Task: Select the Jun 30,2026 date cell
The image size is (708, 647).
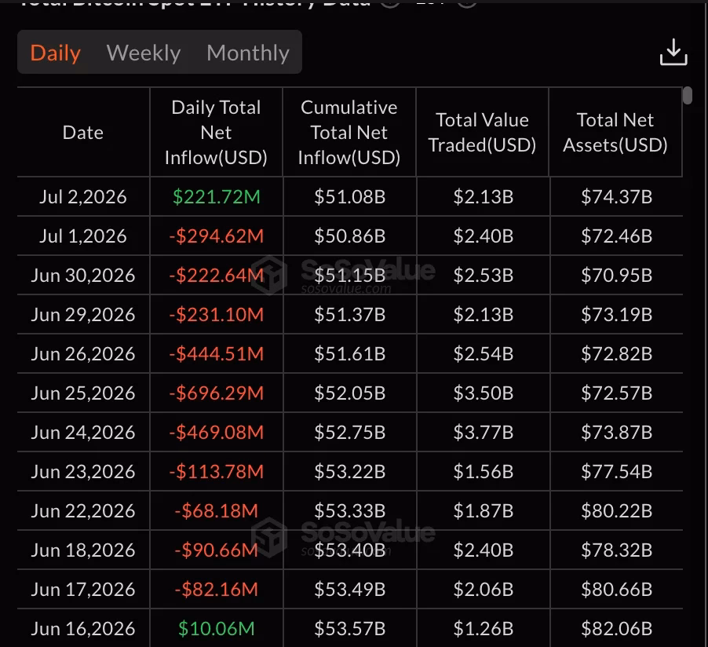Action: coord(83,275)
